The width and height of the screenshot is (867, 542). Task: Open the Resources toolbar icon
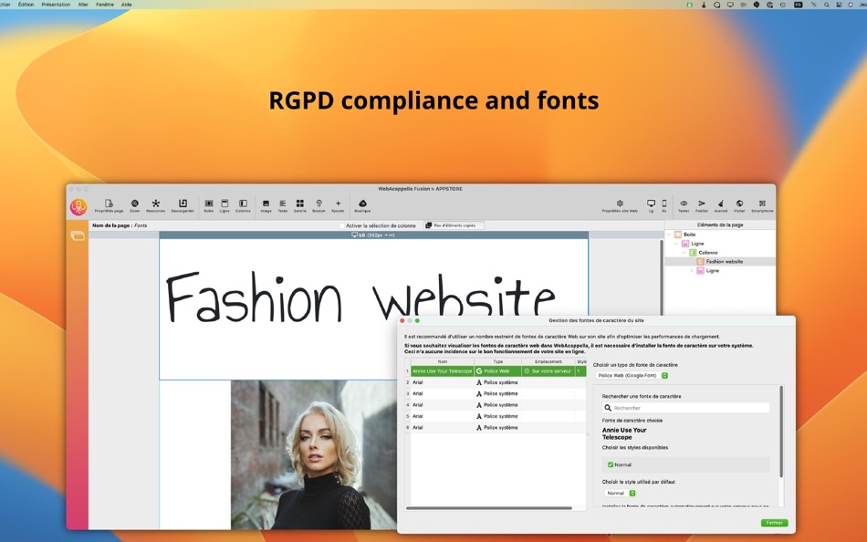coord(155,205)
